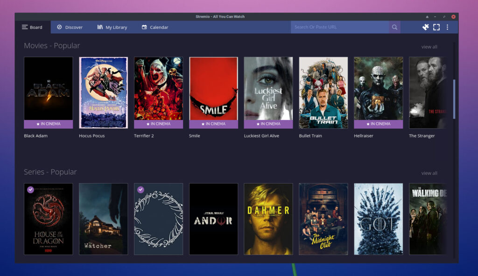Select the GOT series poster

(378, 219)
